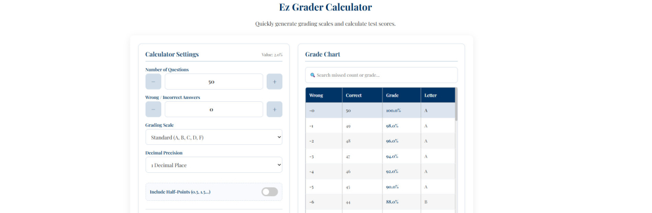Click the Value: 2.0% label
Screen dimensions: 652x213
point(272,55)
